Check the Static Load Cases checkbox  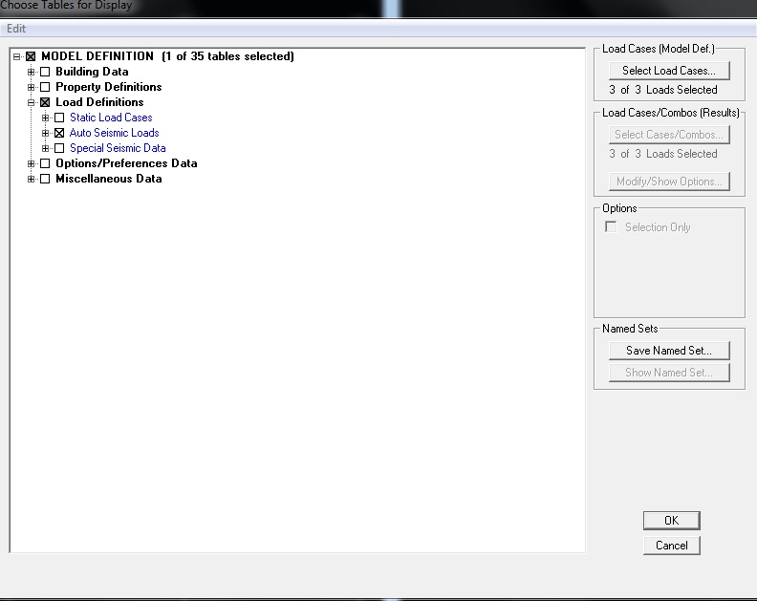(x=59, y=118)
